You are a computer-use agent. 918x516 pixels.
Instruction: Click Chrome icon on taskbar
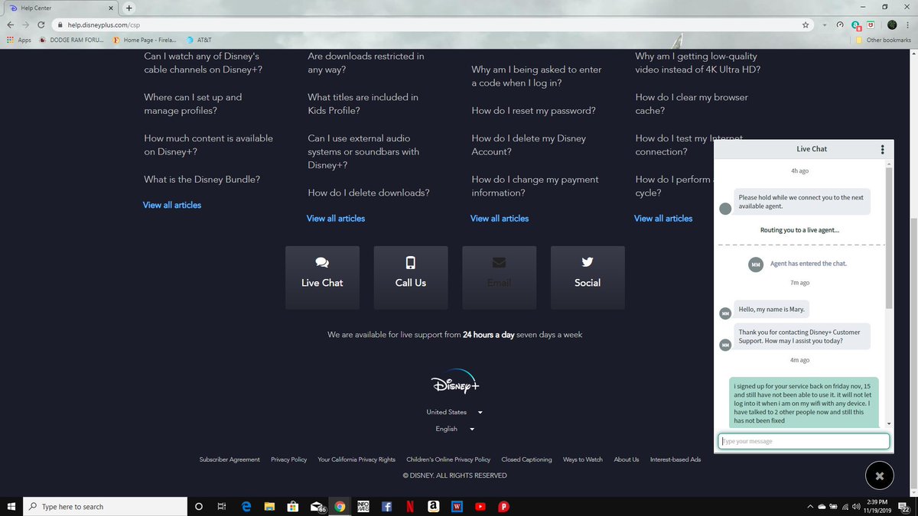[x=340, y=506]
